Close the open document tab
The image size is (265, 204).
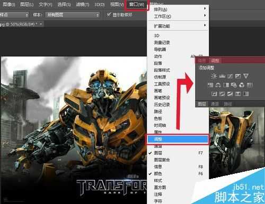[41, 24]
